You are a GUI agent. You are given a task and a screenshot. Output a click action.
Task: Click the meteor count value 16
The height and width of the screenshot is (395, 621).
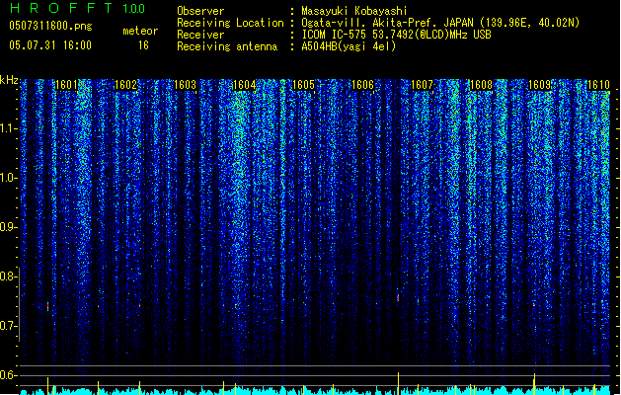pyautogui.click(x=143, y=45)
